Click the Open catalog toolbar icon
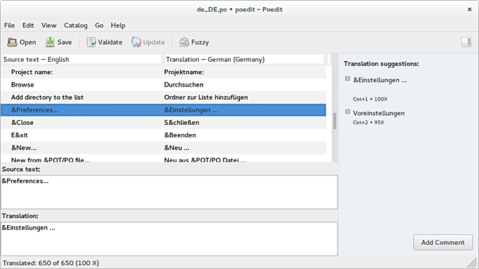This screenshot has width=479, height=269. [13, 43]
